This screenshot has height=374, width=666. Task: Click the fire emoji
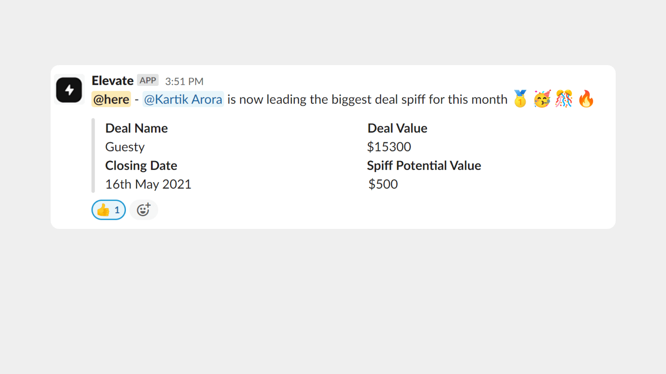click(x=586, y=99)
